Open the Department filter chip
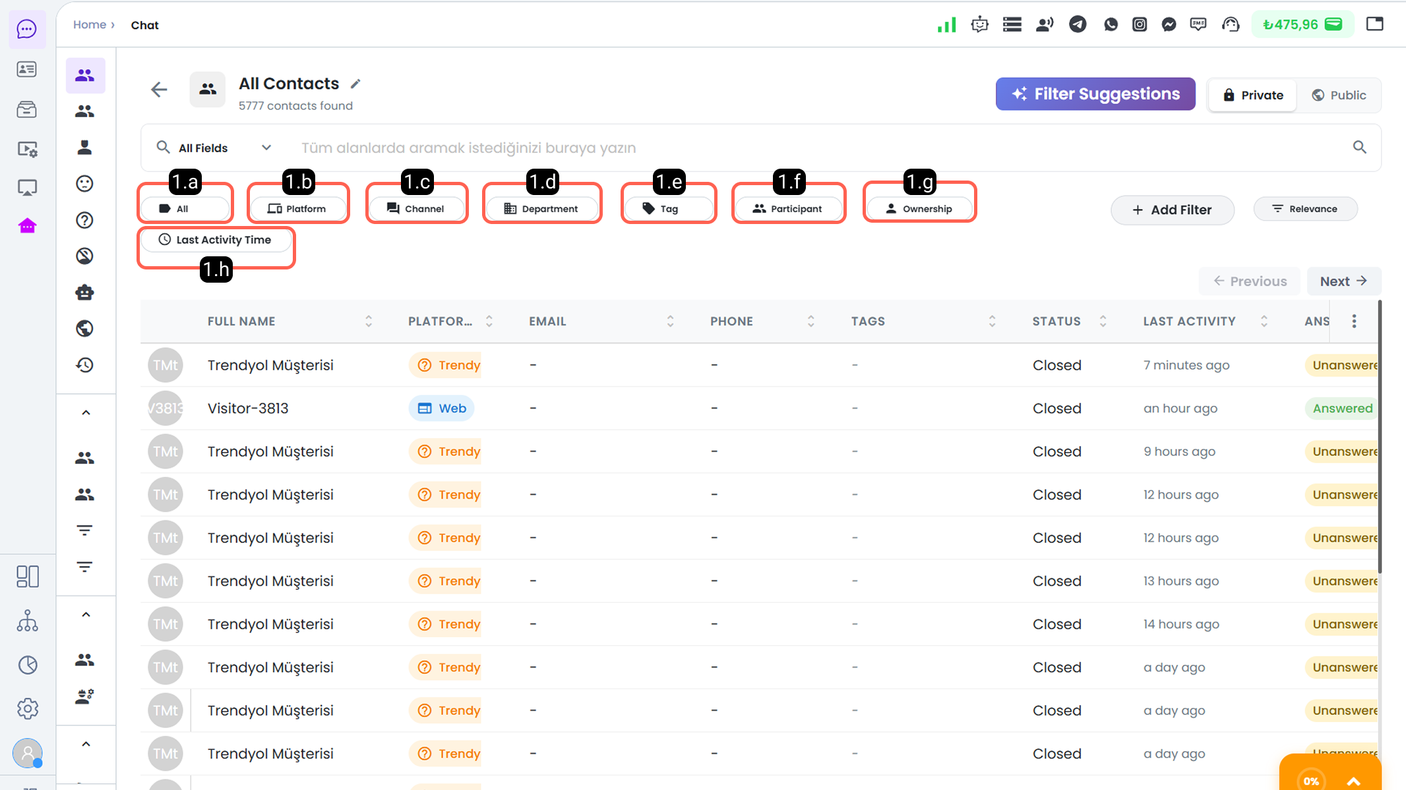 pos(542,209)
